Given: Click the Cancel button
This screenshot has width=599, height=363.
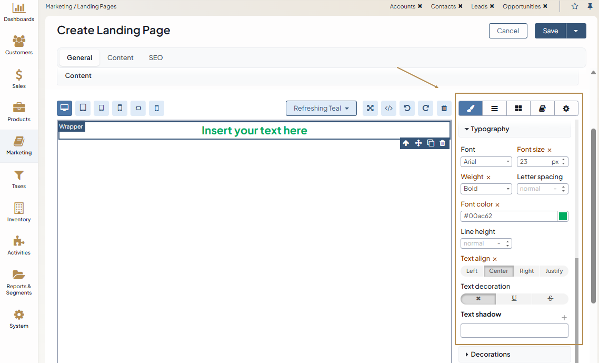Looking at the screenshot, I should tap(508, 31).
